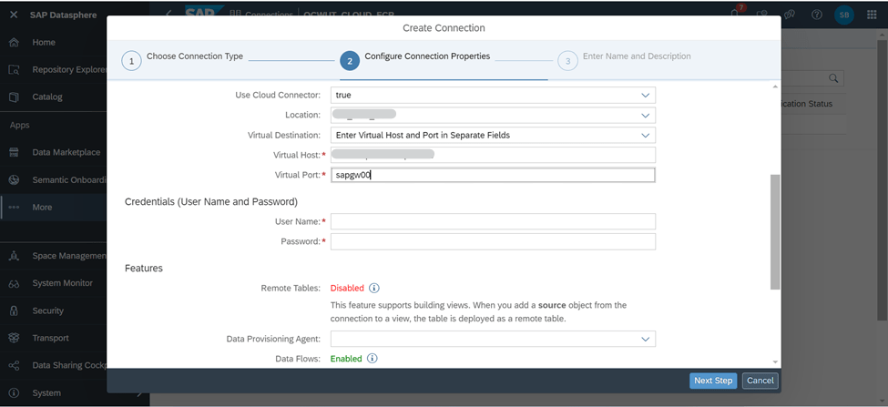Click the System Monitor icon
Screen dimensions: 888x407
pos(15,283)
